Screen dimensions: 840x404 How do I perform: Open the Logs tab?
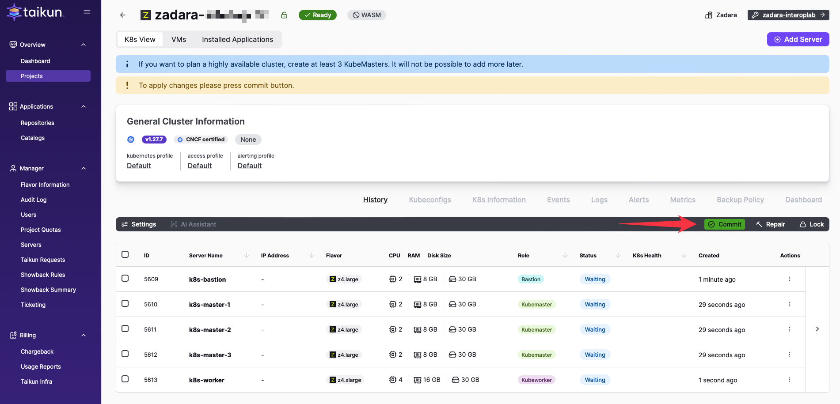pyautogui.click(x=599, y=200)
